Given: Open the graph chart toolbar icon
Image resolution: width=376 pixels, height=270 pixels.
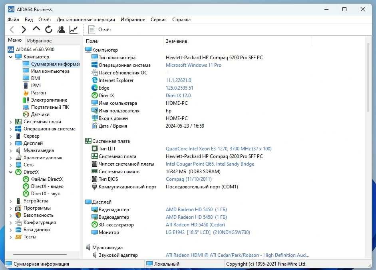Looking at the screenshot, I should coord(74,30).
